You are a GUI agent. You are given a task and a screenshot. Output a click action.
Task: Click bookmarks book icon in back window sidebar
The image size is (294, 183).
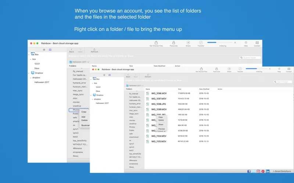pos(50,50)
